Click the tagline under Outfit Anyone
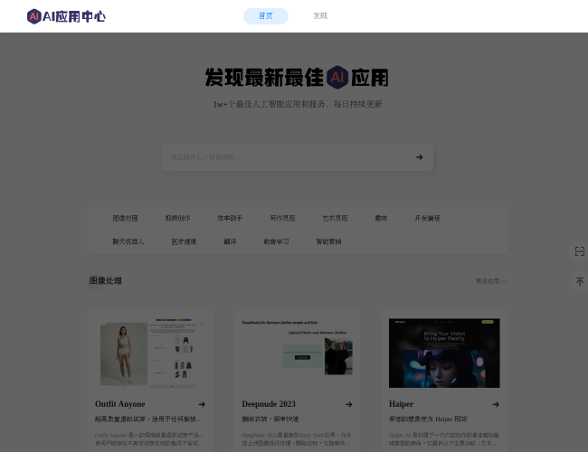588x452 pixels. coord(149,419)
